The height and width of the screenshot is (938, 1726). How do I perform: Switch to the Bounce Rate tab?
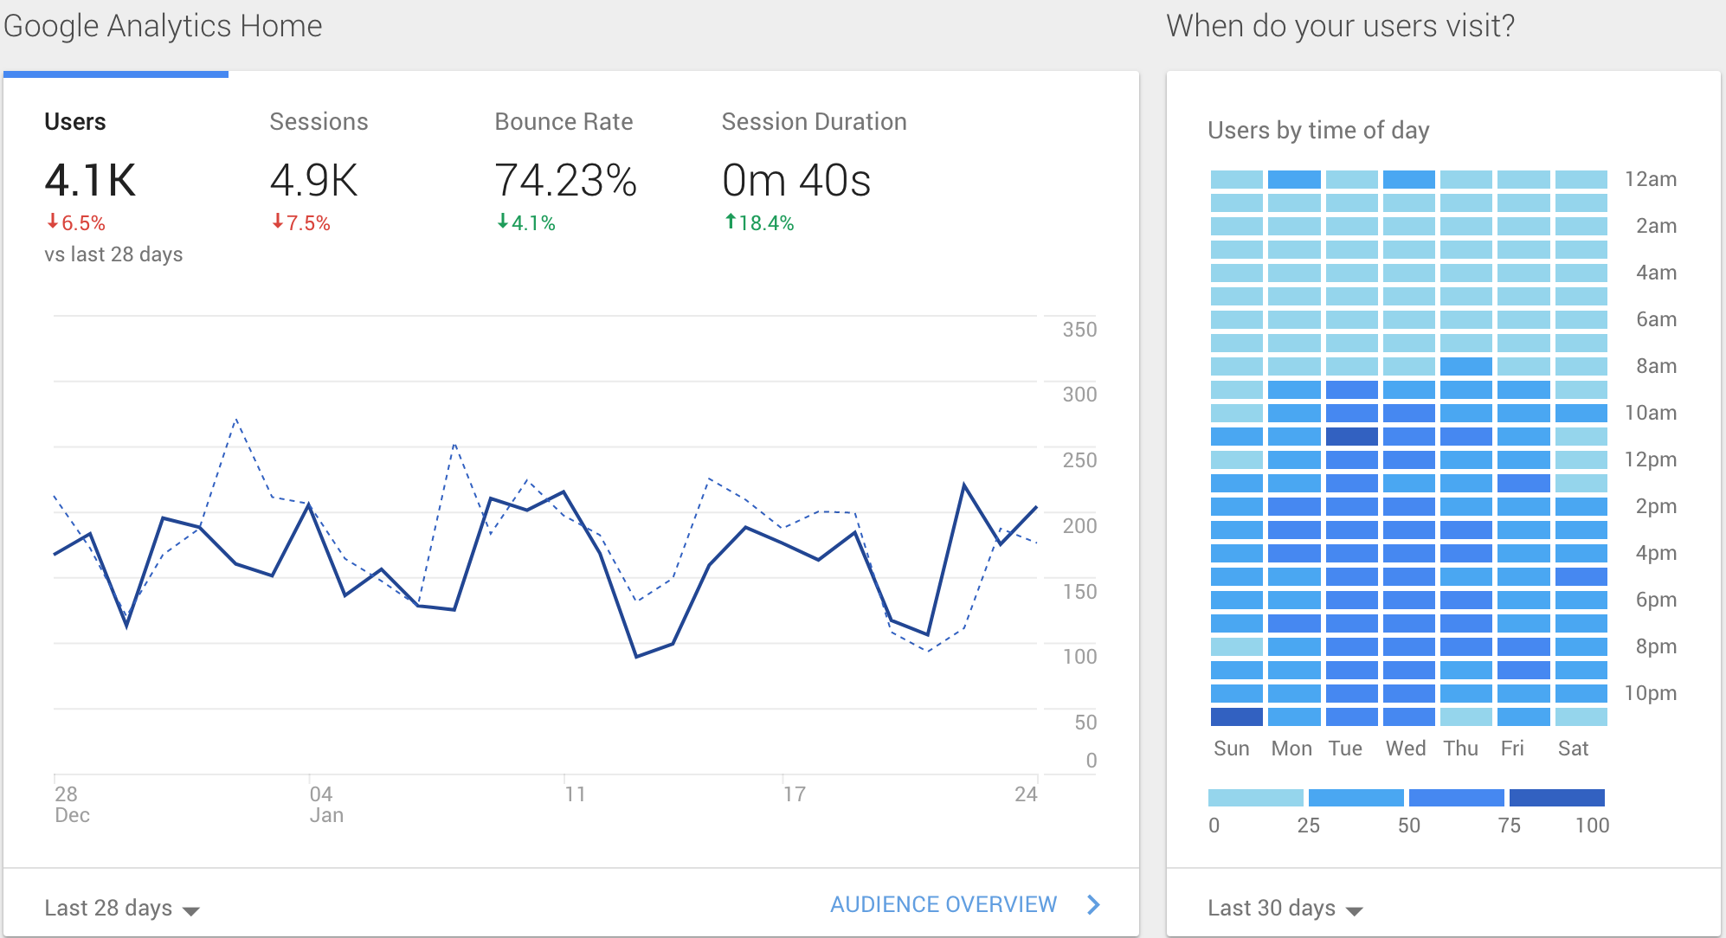tap(564, 122)
